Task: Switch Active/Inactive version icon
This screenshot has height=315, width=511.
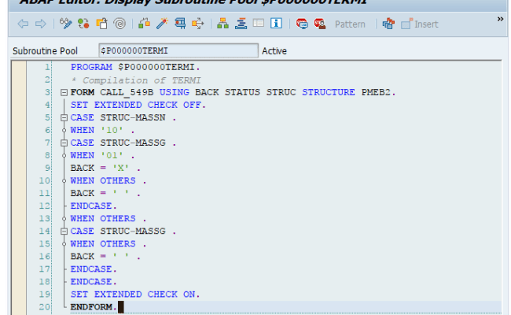Action: pyautogui.click(x=84, y=24)
